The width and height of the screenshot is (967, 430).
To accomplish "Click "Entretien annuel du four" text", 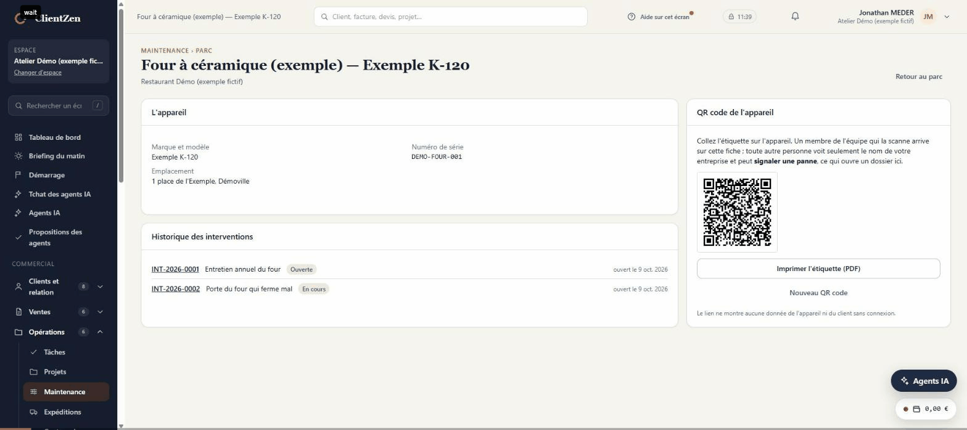I will pos(242,269).
